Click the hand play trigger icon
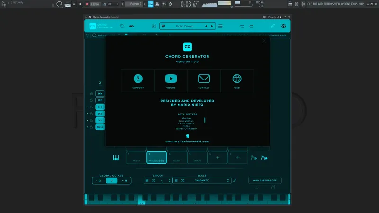Image resolution: width=379 pixels, height=213 pixels. coord(253,158)
